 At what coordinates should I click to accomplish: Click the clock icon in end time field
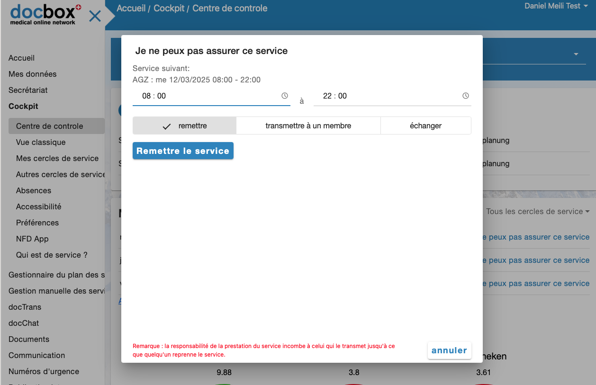coord(466,96)
